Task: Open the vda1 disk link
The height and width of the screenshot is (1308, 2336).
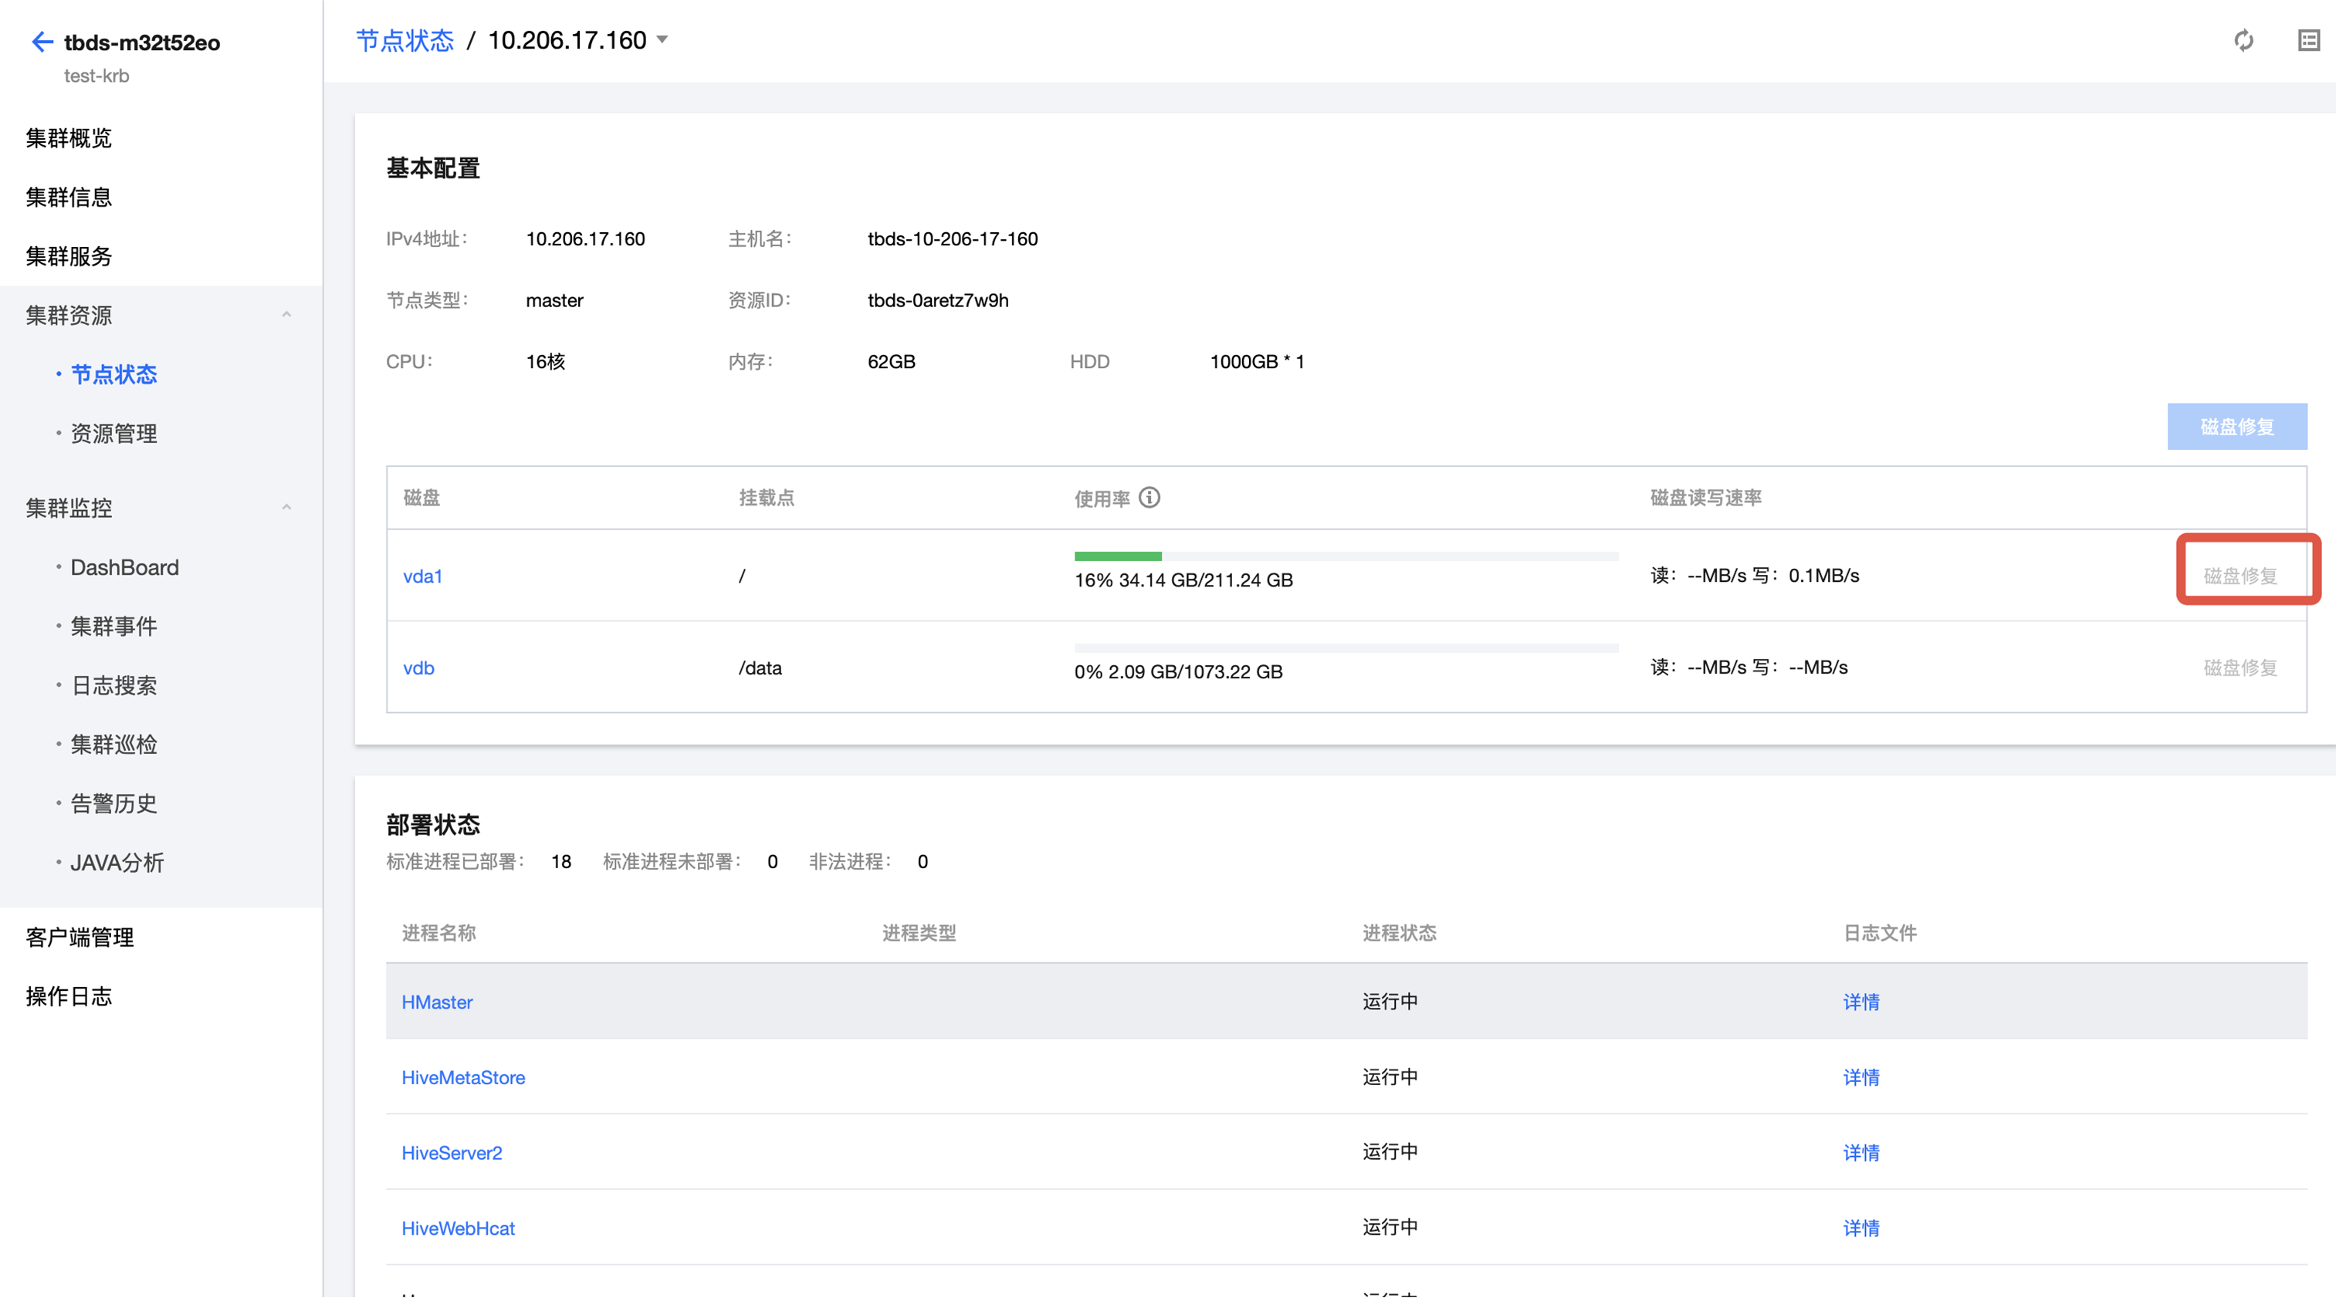Action: pyautogui.click(x=421, y=576)
